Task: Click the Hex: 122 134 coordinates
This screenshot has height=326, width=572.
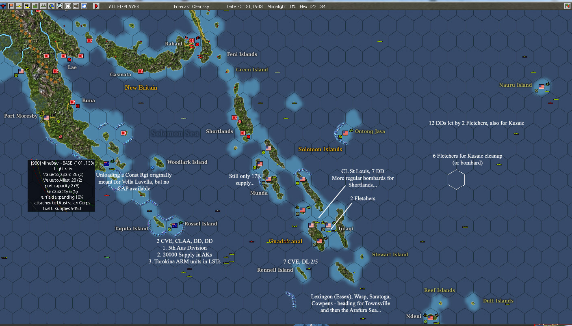Action: [312, 6]
